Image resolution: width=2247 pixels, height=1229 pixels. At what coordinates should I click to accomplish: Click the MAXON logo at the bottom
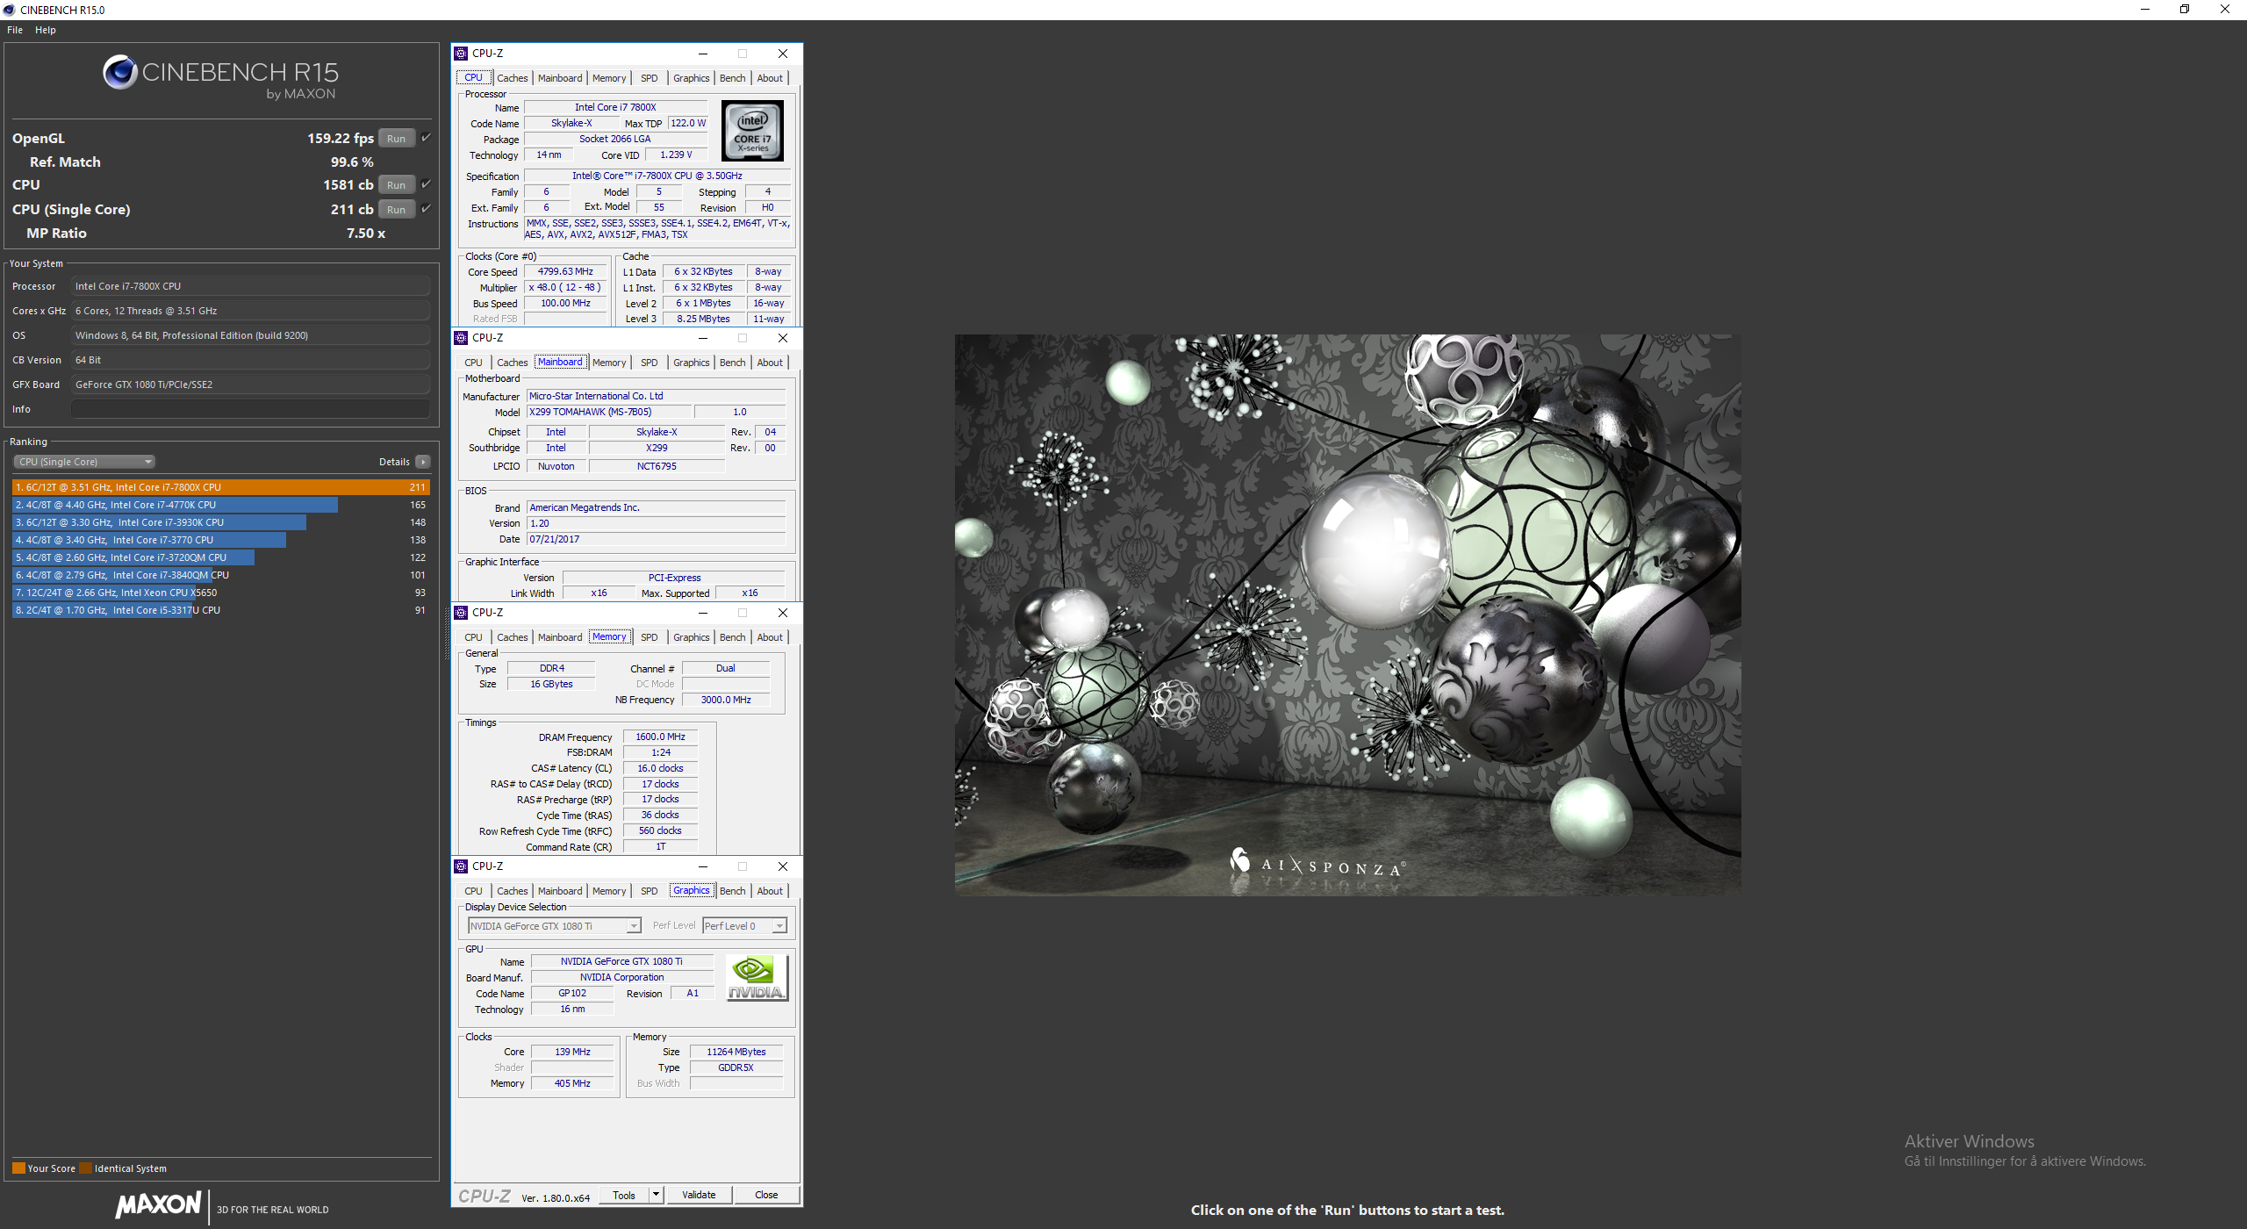coord(159,1204)
